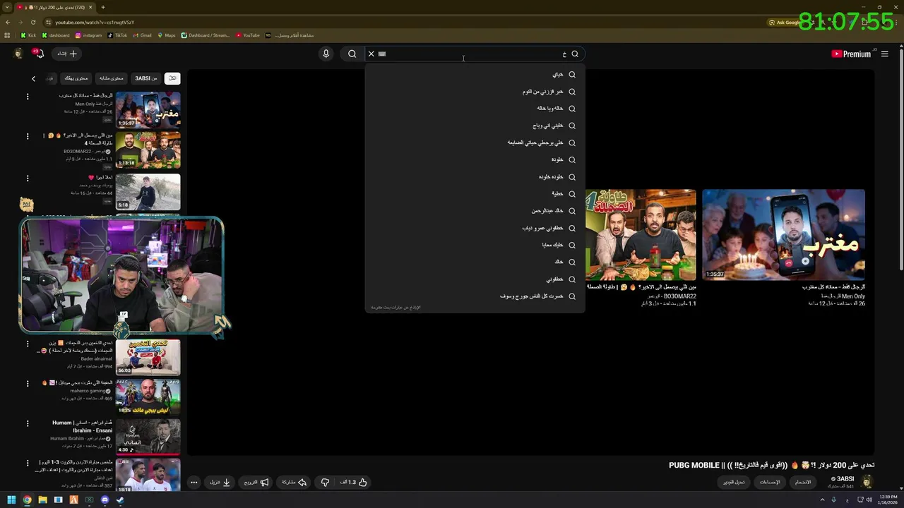Open the account avatar menu
The width and height of the screenshot is (904, 508).
pyautogui.click(x=18, y=54)
